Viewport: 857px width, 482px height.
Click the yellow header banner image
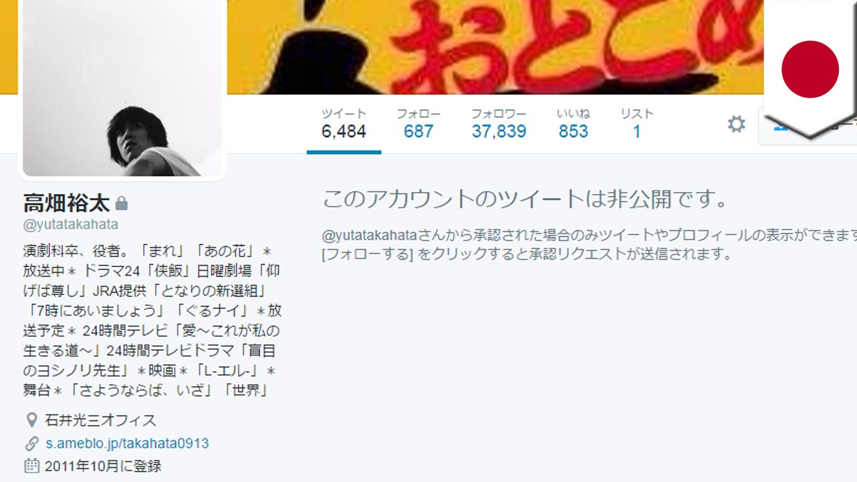(495, 47)
